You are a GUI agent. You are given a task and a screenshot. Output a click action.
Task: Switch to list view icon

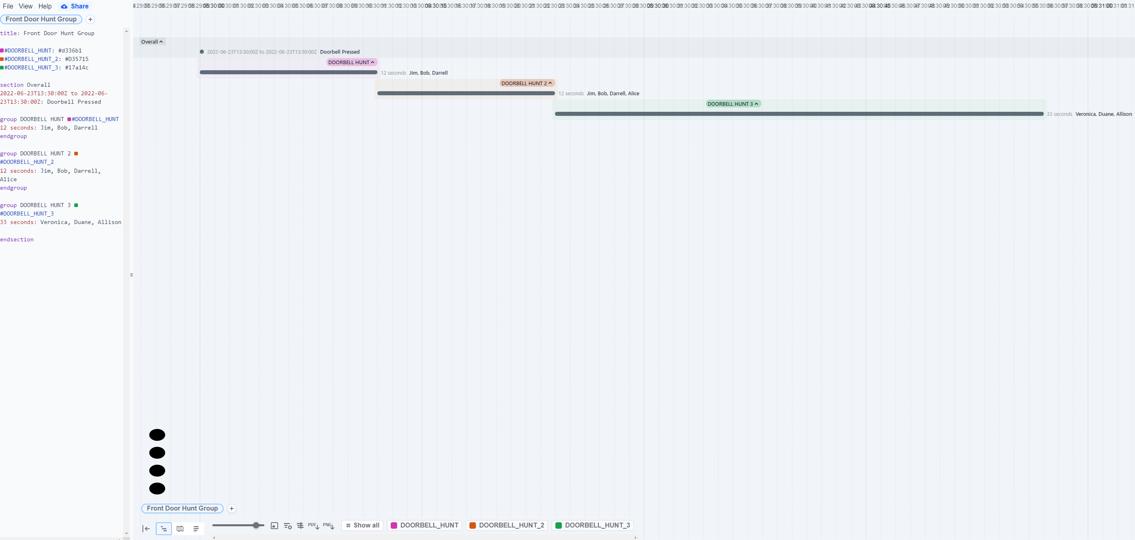tap(196, 529)
